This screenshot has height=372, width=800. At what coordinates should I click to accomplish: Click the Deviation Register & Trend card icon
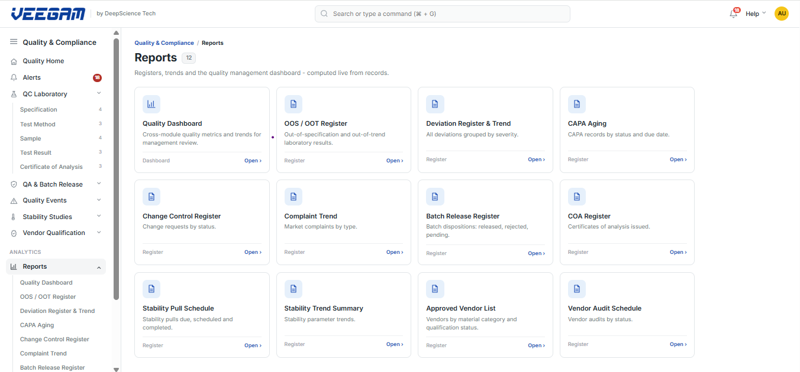435,104
